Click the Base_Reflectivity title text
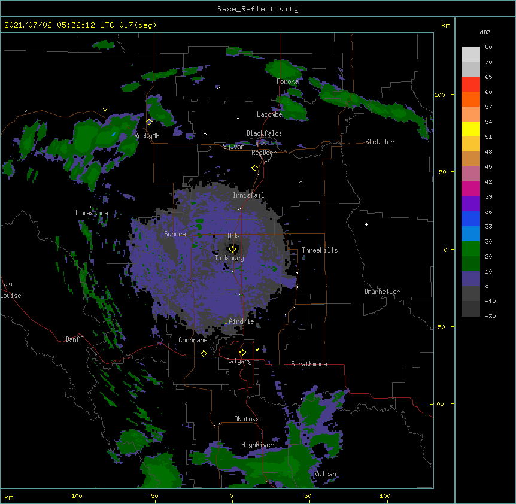 (x=258, y=9)
